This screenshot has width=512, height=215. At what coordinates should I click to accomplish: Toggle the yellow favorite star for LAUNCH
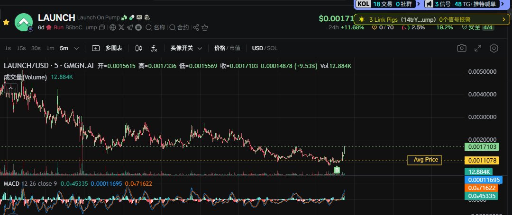pos(6,22)
